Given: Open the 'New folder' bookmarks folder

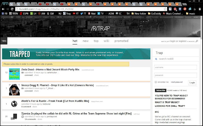Looking at the screenshot, I should click(139, 14).
